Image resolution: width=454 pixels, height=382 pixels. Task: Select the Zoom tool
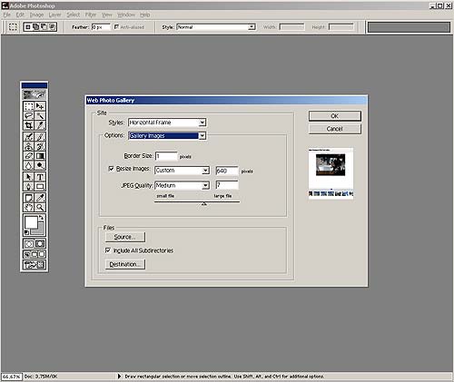tap(40, 207)
